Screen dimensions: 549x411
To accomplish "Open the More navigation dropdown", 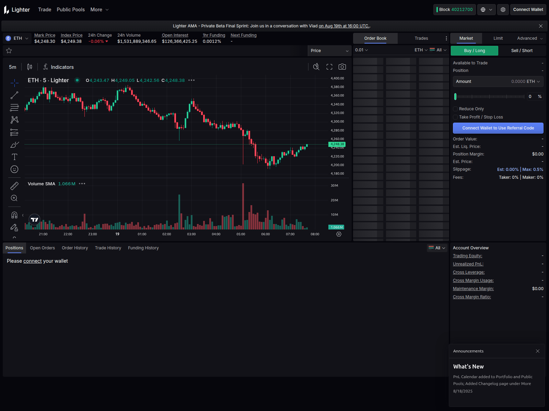I will tap(100, 10).
